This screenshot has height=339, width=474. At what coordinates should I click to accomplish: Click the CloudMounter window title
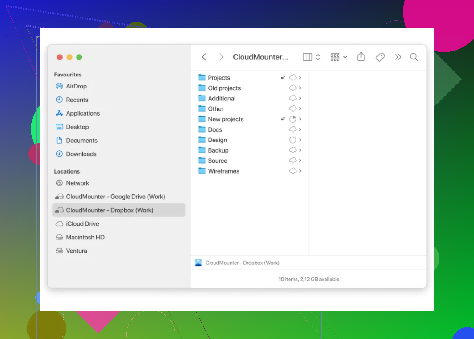260,57
